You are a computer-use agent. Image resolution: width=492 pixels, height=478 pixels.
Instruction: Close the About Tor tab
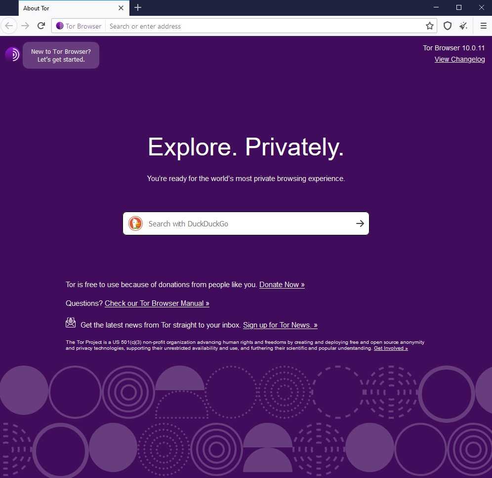pos(121,8)
